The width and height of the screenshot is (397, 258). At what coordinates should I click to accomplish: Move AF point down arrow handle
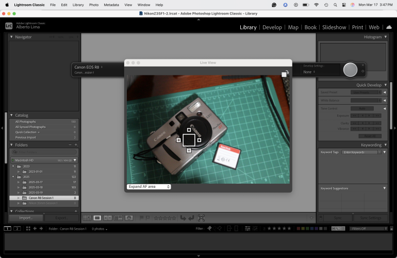pyautogui.click(x=189, y=151)
